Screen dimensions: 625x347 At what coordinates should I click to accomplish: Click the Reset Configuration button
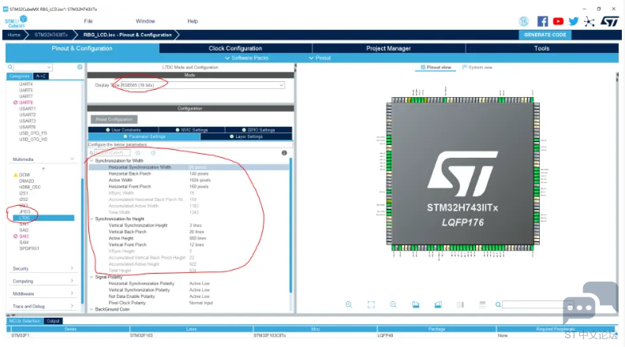pos(114,119)
